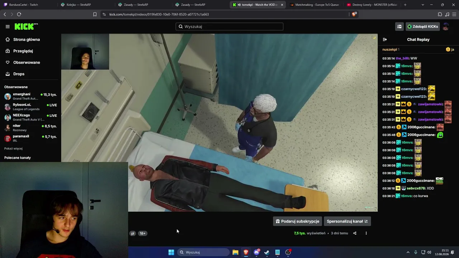The width and height of the screenshot is (459, 258).
Task: Click the pl language tag
Action: tap(133, 233)
